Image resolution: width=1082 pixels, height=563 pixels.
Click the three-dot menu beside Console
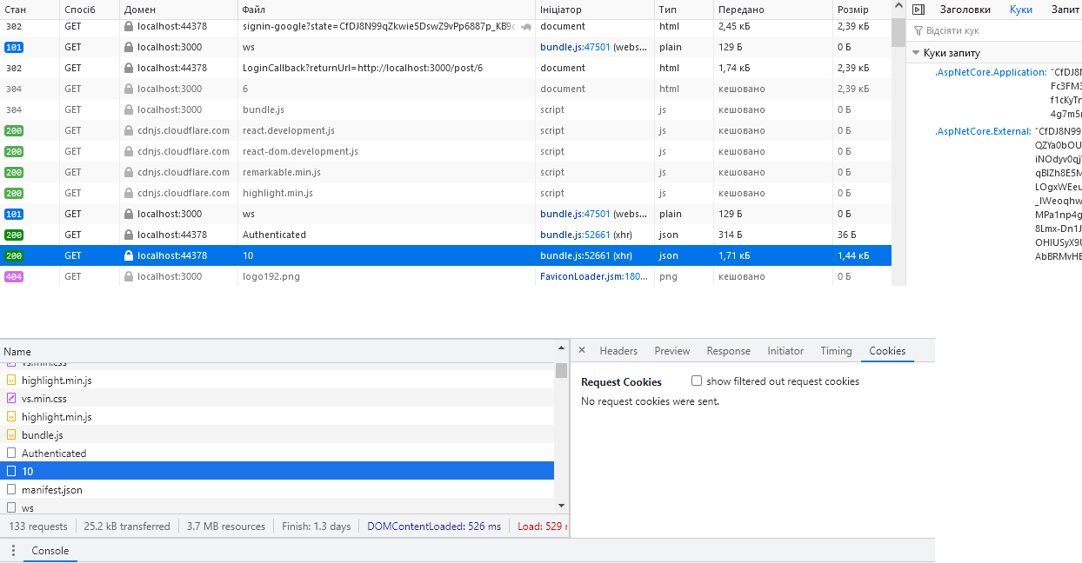coord(13,551)
